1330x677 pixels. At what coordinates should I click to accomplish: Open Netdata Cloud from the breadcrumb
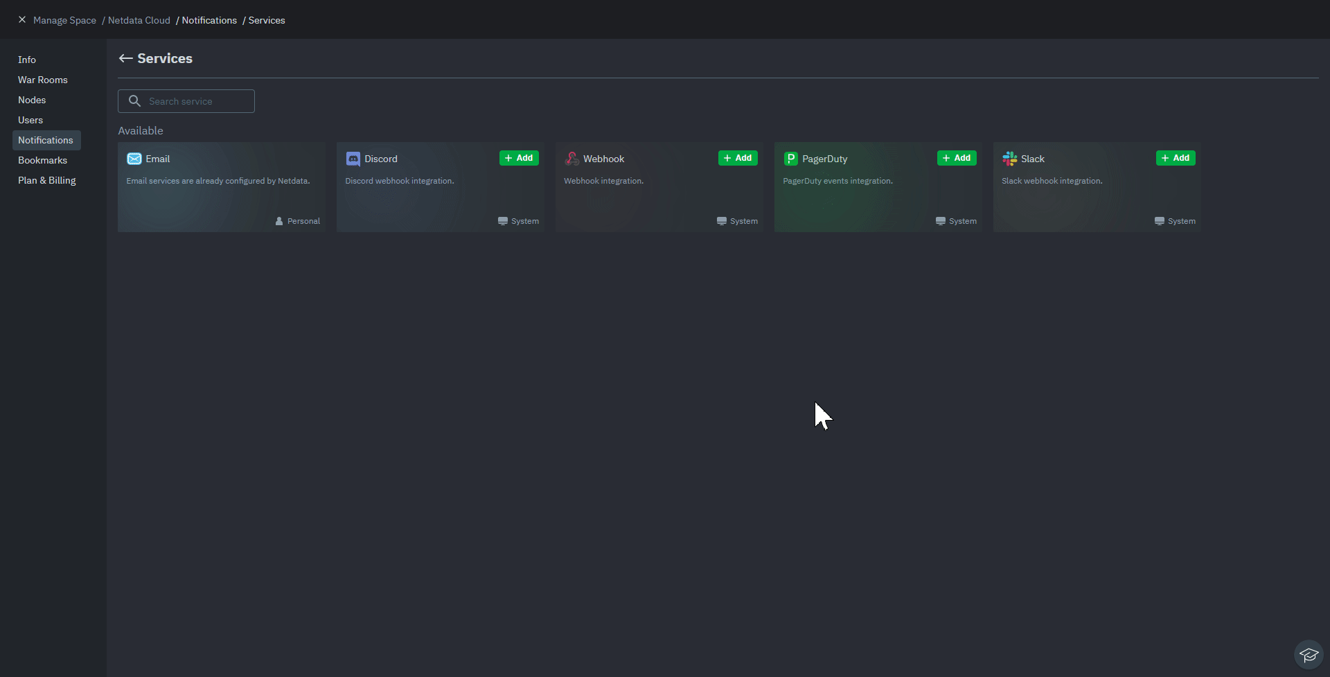[139, 20]
